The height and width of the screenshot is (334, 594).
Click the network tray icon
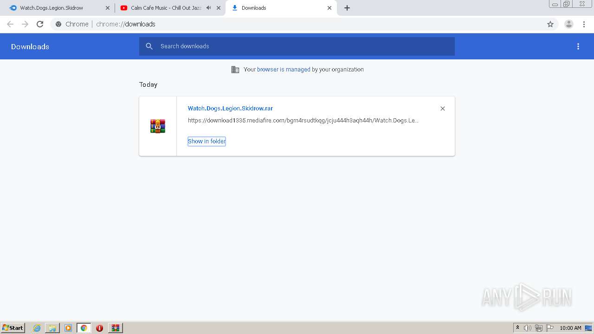pyautogui.click(x=539, y=328)
